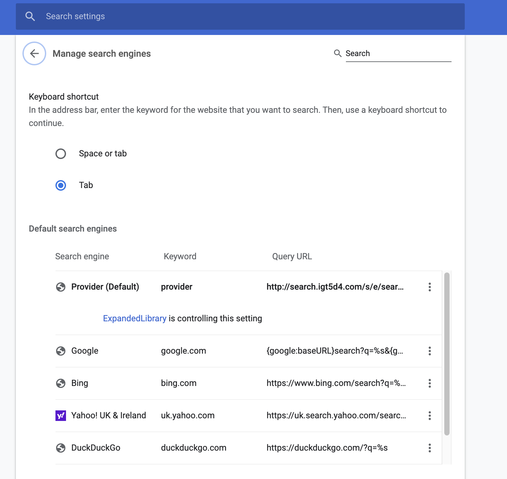The width and height of the screenshot is (507, 479).
Task: Open the three-dot menu for Google
Action: tap(429, 351)
